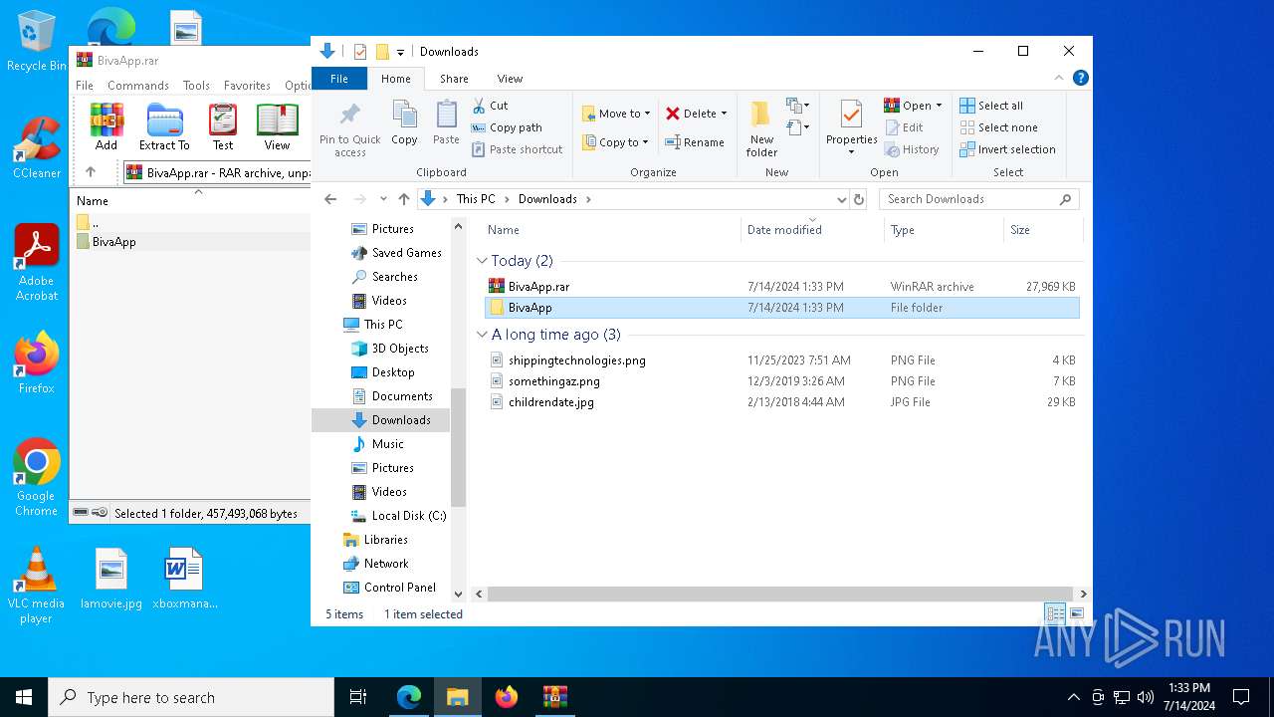Switch to details view toggle

click(x=1054, y=614)
